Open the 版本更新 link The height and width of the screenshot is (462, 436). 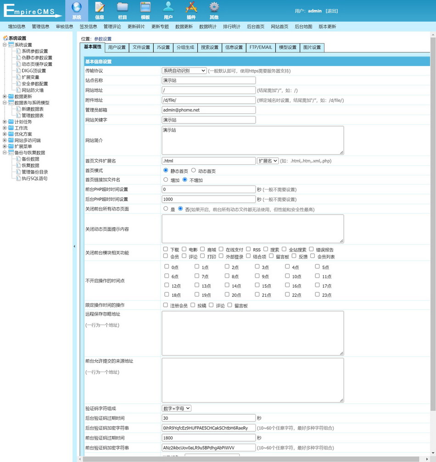pos(327,27)
